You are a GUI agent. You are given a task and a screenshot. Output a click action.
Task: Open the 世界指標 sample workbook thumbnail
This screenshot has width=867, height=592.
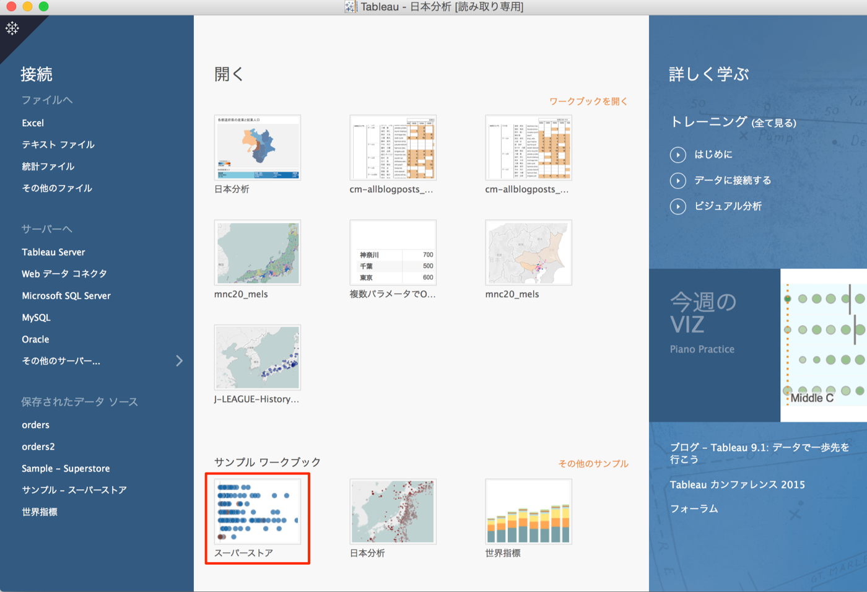[x=528, y=511]
